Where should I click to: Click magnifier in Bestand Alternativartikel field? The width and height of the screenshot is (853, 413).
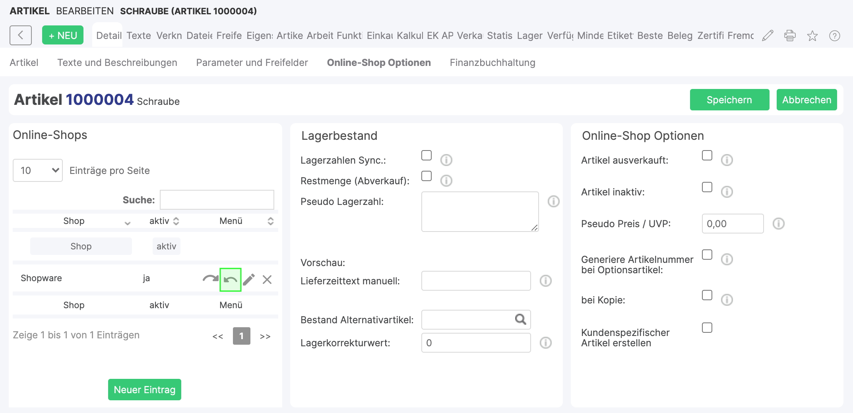(x=520, y=319)
